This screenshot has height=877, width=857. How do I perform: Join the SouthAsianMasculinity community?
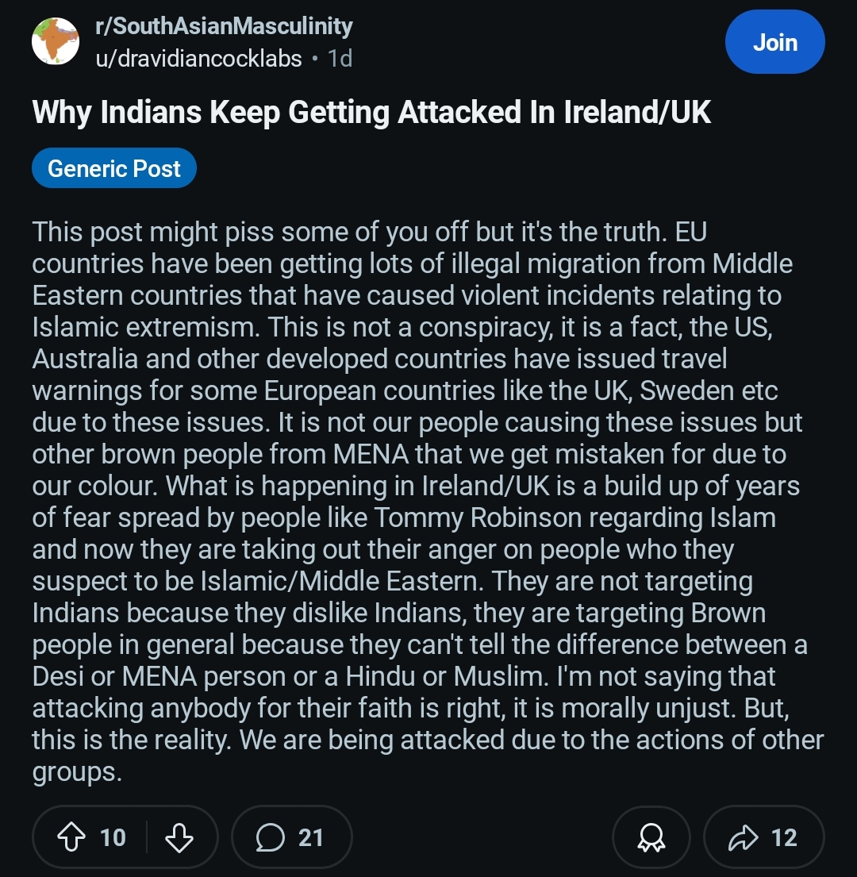pyautogui.click(x=774, y=41)
